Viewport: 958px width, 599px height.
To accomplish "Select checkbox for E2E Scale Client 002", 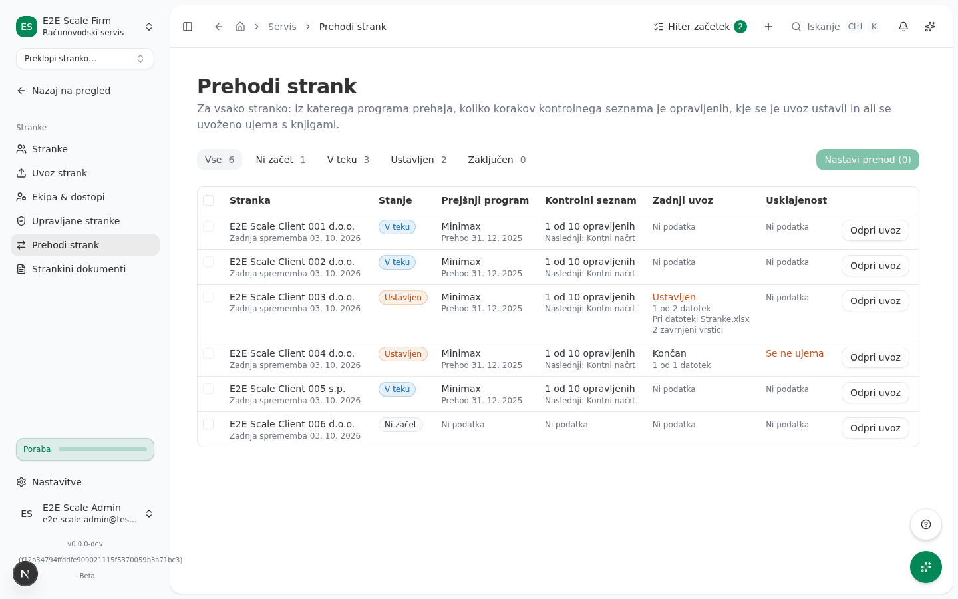I will coord(208,262).
